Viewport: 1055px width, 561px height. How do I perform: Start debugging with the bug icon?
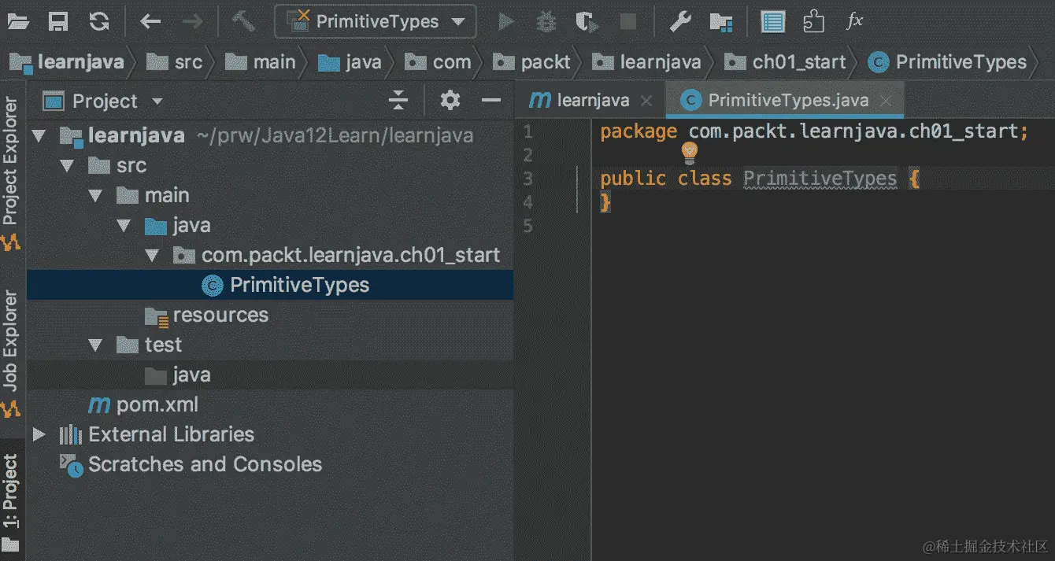[x=546, y=22]
